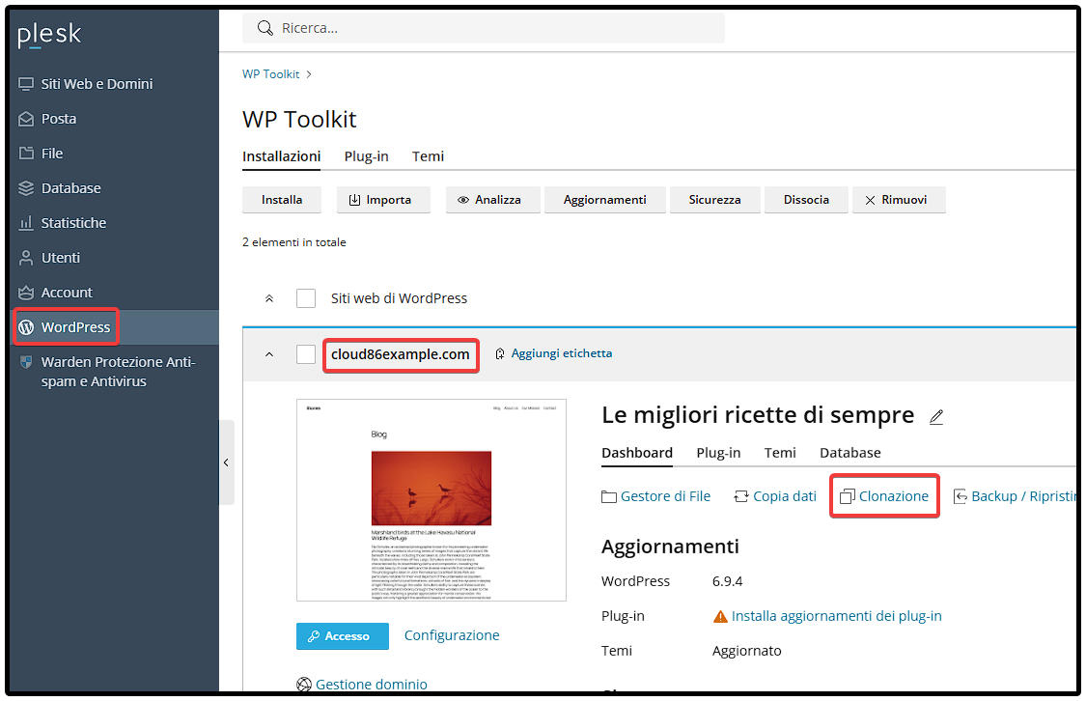
Task: Click the Plesk logo
Action: pos(49,35)
